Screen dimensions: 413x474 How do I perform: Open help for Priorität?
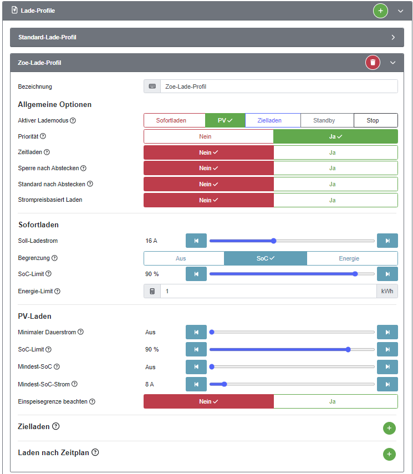(x=43, y=136)
